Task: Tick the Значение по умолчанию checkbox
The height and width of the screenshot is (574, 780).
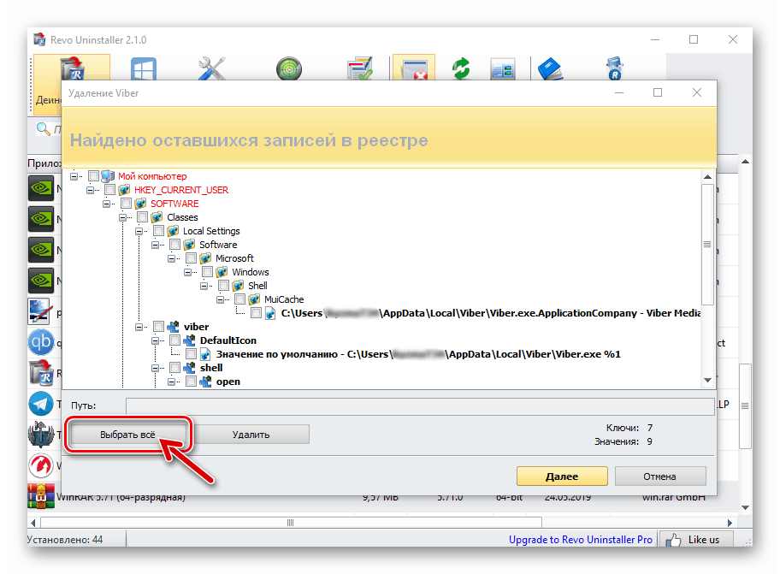Action: [191, 353]
